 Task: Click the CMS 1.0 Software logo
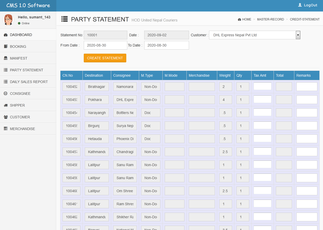pos(28,5)
